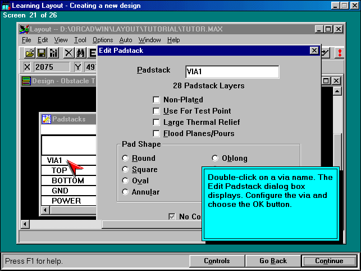Enable Flood Planes/Pours checkbox
The height and width of the screenshot is (271, 361).
(157, 133)
